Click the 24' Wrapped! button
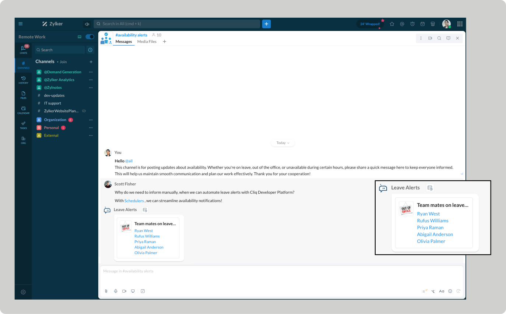Image resolution: width=506 pixels, height=314 pixels. click(x=370, y=24)
